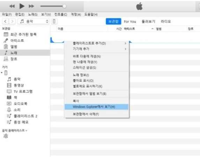Choose 맨 나중에 재생(Y)
200x157 pixels.
pyautogui.click(x=97, y=62)
